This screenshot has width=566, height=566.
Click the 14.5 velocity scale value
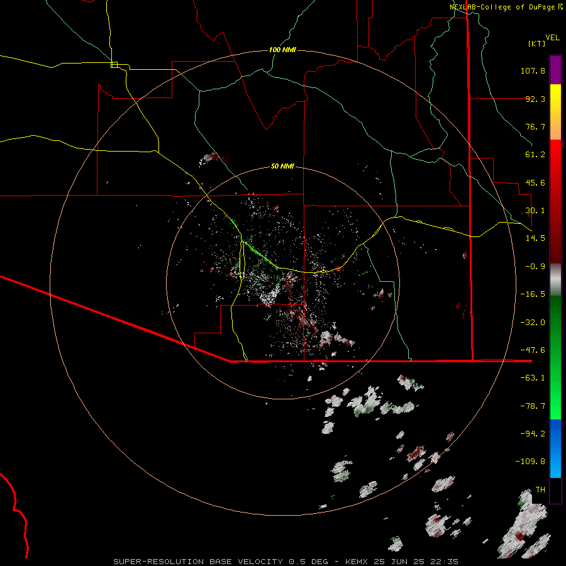[535, 238]
